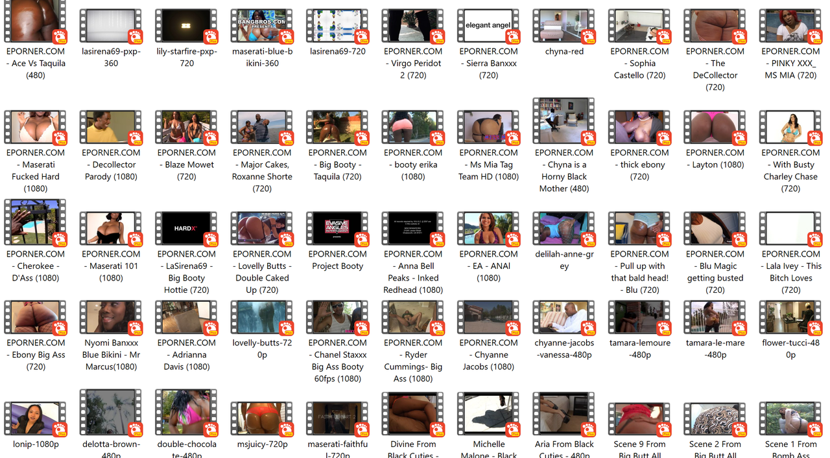Screen dimensions: 830x458
Task: Click the delilah-anne-grey video file icon
Action: tap(564, 229)
